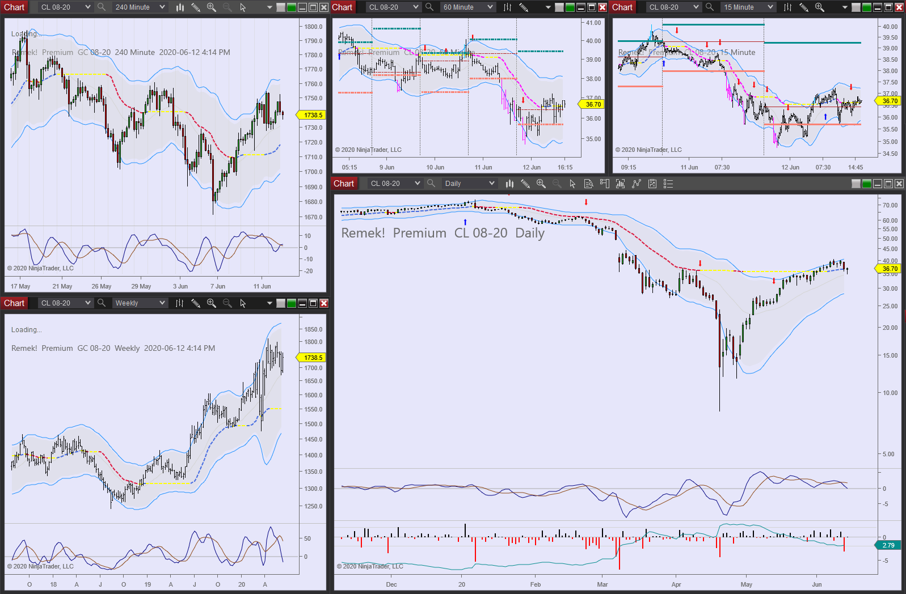Click the Chart title of 15 Minute window
Screen dimensions: 906x594
[622, 7]
